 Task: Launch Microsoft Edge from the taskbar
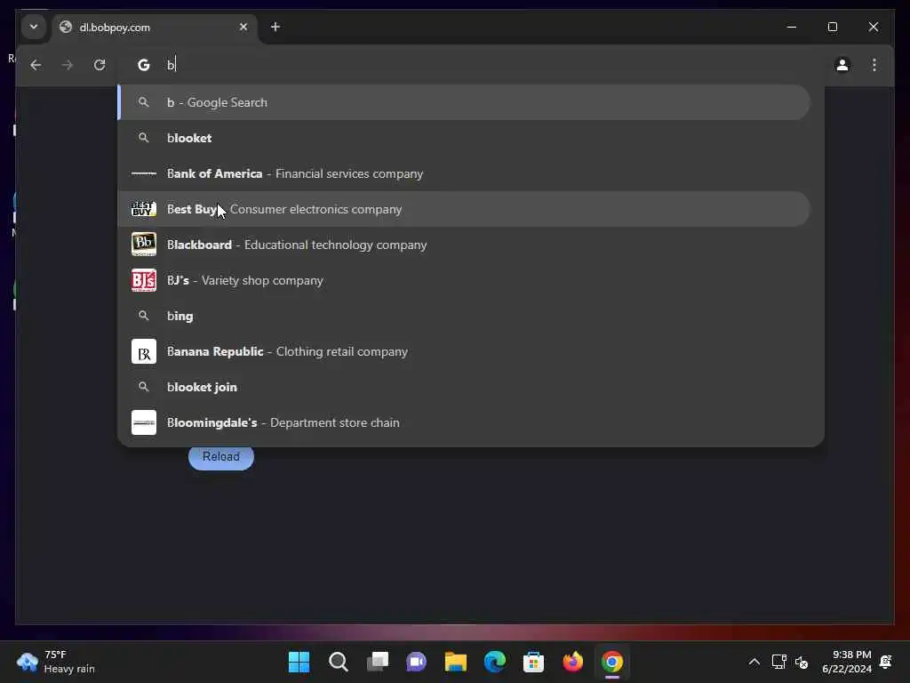coord(494,662)
